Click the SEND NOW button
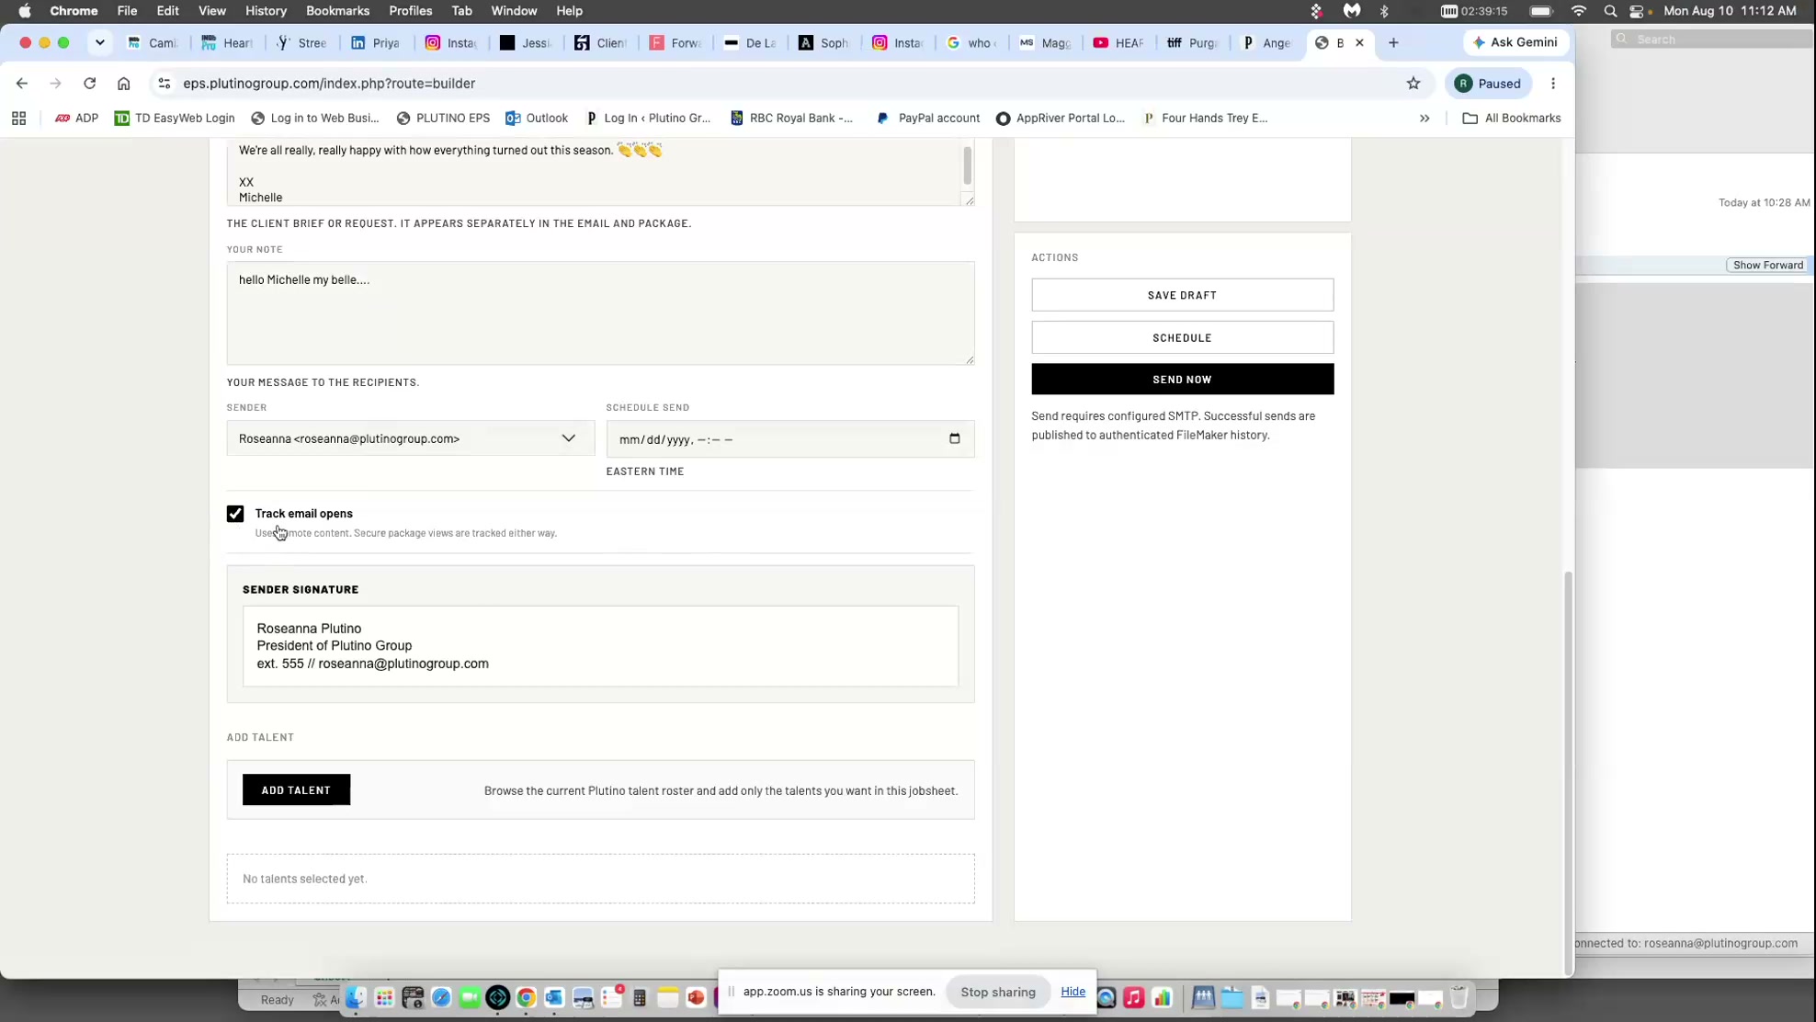The height and width of the screenshot is (1022, 1816). (x=1182, y=380)
